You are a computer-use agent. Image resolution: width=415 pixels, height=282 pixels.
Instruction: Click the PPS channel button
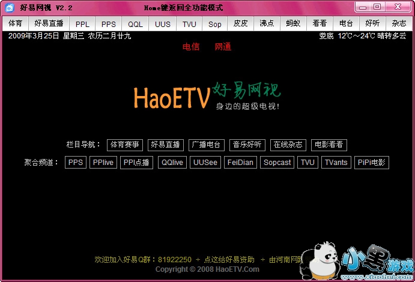(x=76, y=162)
